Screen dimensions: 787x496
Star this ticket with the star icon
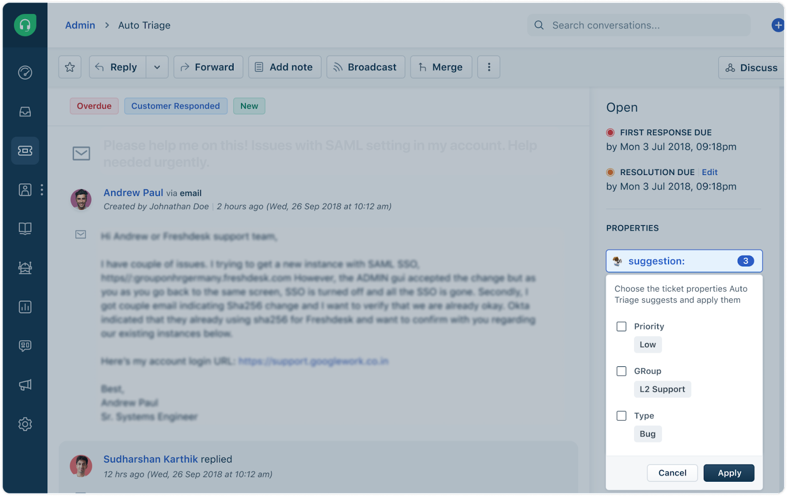(70, 67)
